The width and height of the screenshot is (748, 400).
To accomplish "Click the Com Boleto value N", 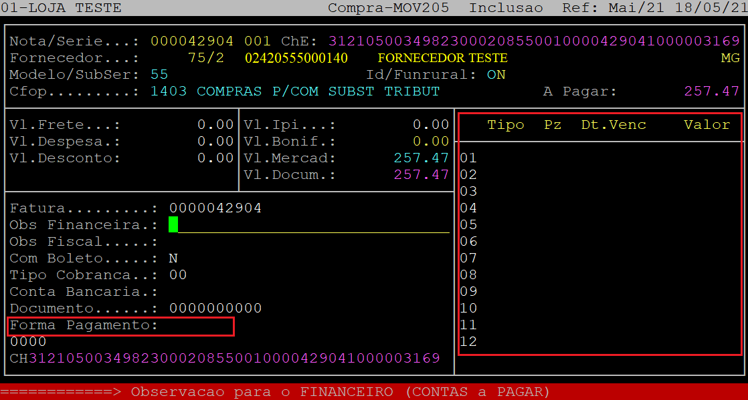I will (173, 258).
